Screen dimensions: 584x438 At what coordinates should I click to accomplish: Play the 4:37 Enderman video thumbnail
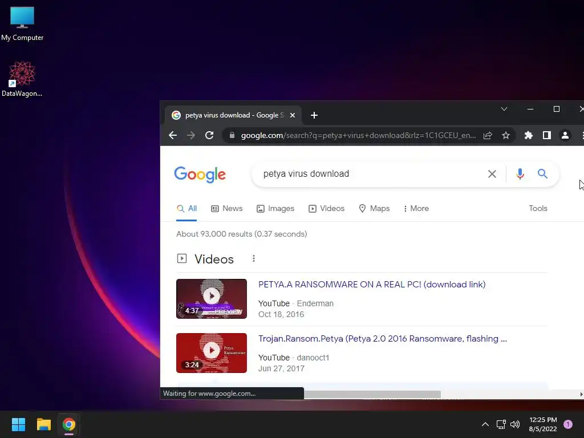(x=211, y=299)
